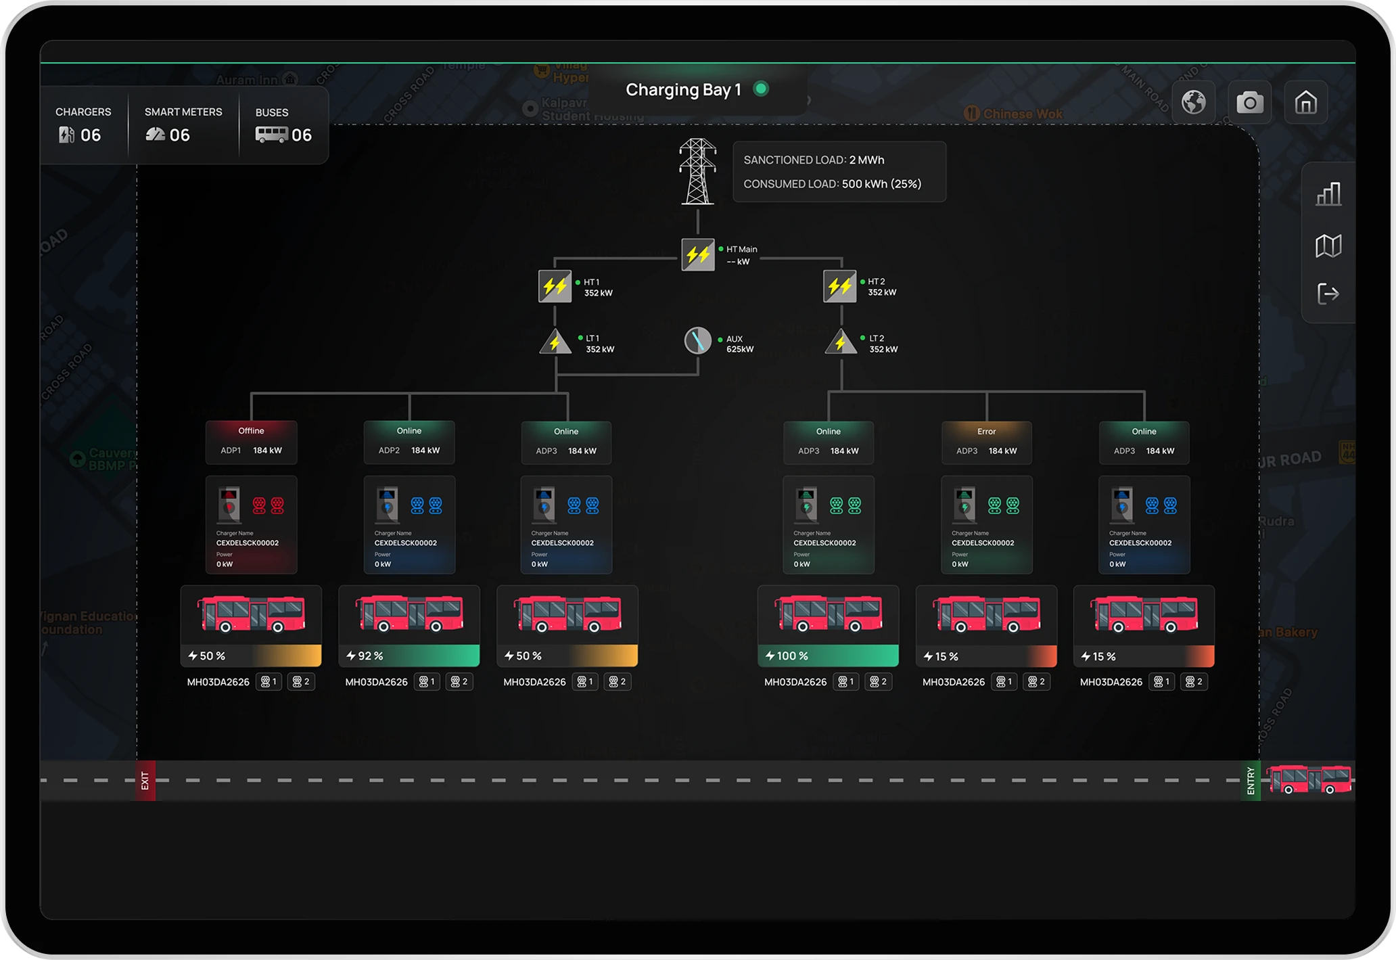Image resolution: width=1396 pixels, height=960 pixels.
Task: Click the globe icon button
Action: click(x=1193, y=103)
